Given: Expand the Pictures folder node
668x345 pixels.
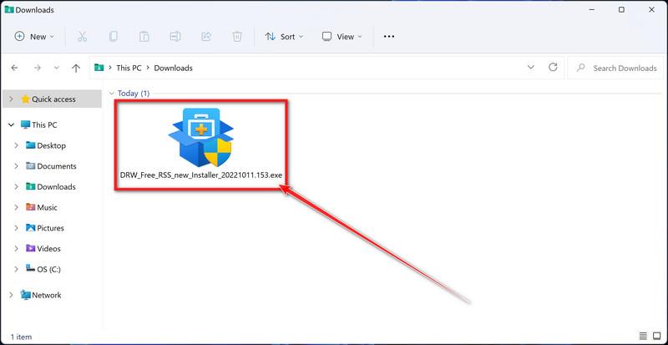Looking at the screenshot, I should 16,228.
